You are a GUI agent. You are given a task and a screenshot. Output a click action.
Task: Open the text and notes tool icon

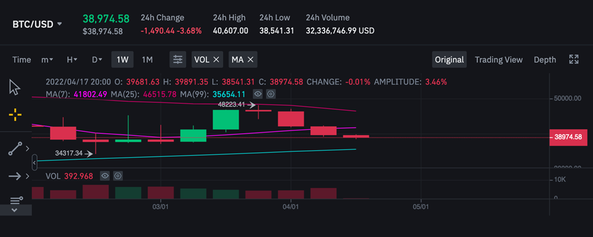[x=16, y=200]
